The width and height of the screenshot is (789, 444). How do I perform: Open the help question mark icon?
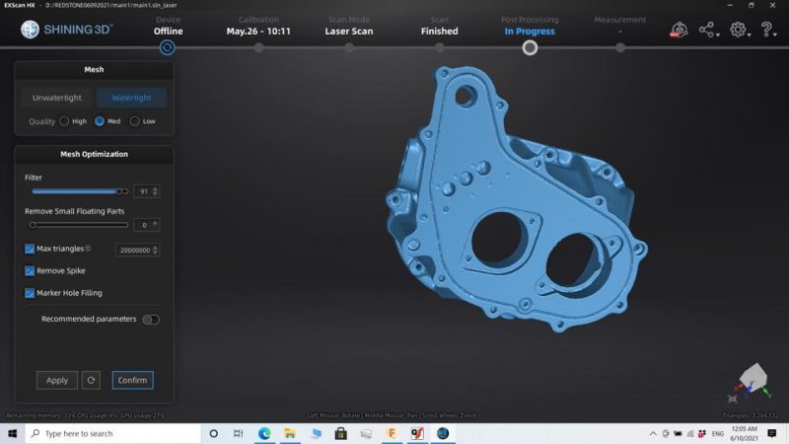pyautogui.click(x=766, y=30)
